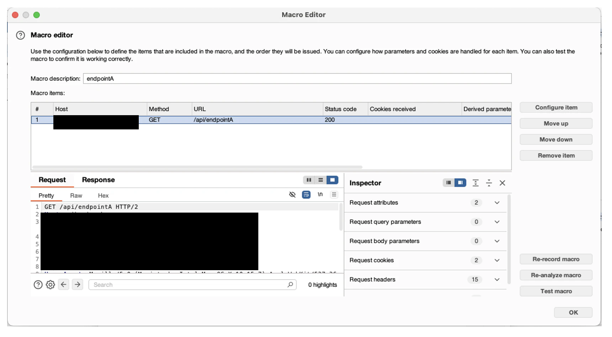Switch to the Request tab

[x=52, y=180]
